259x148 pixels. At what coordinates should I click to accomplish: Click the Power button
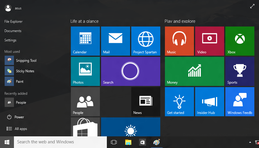(15, 117)
